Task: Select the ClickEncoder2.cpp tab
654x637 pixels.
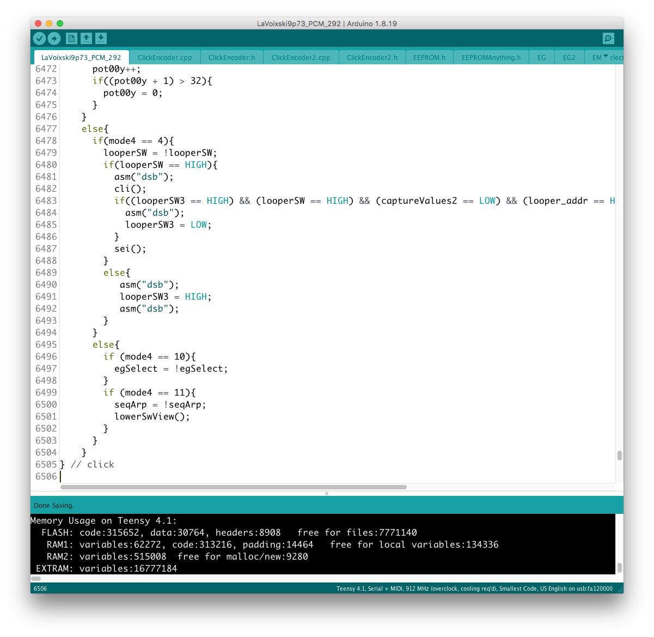Action: coord(301,57)
